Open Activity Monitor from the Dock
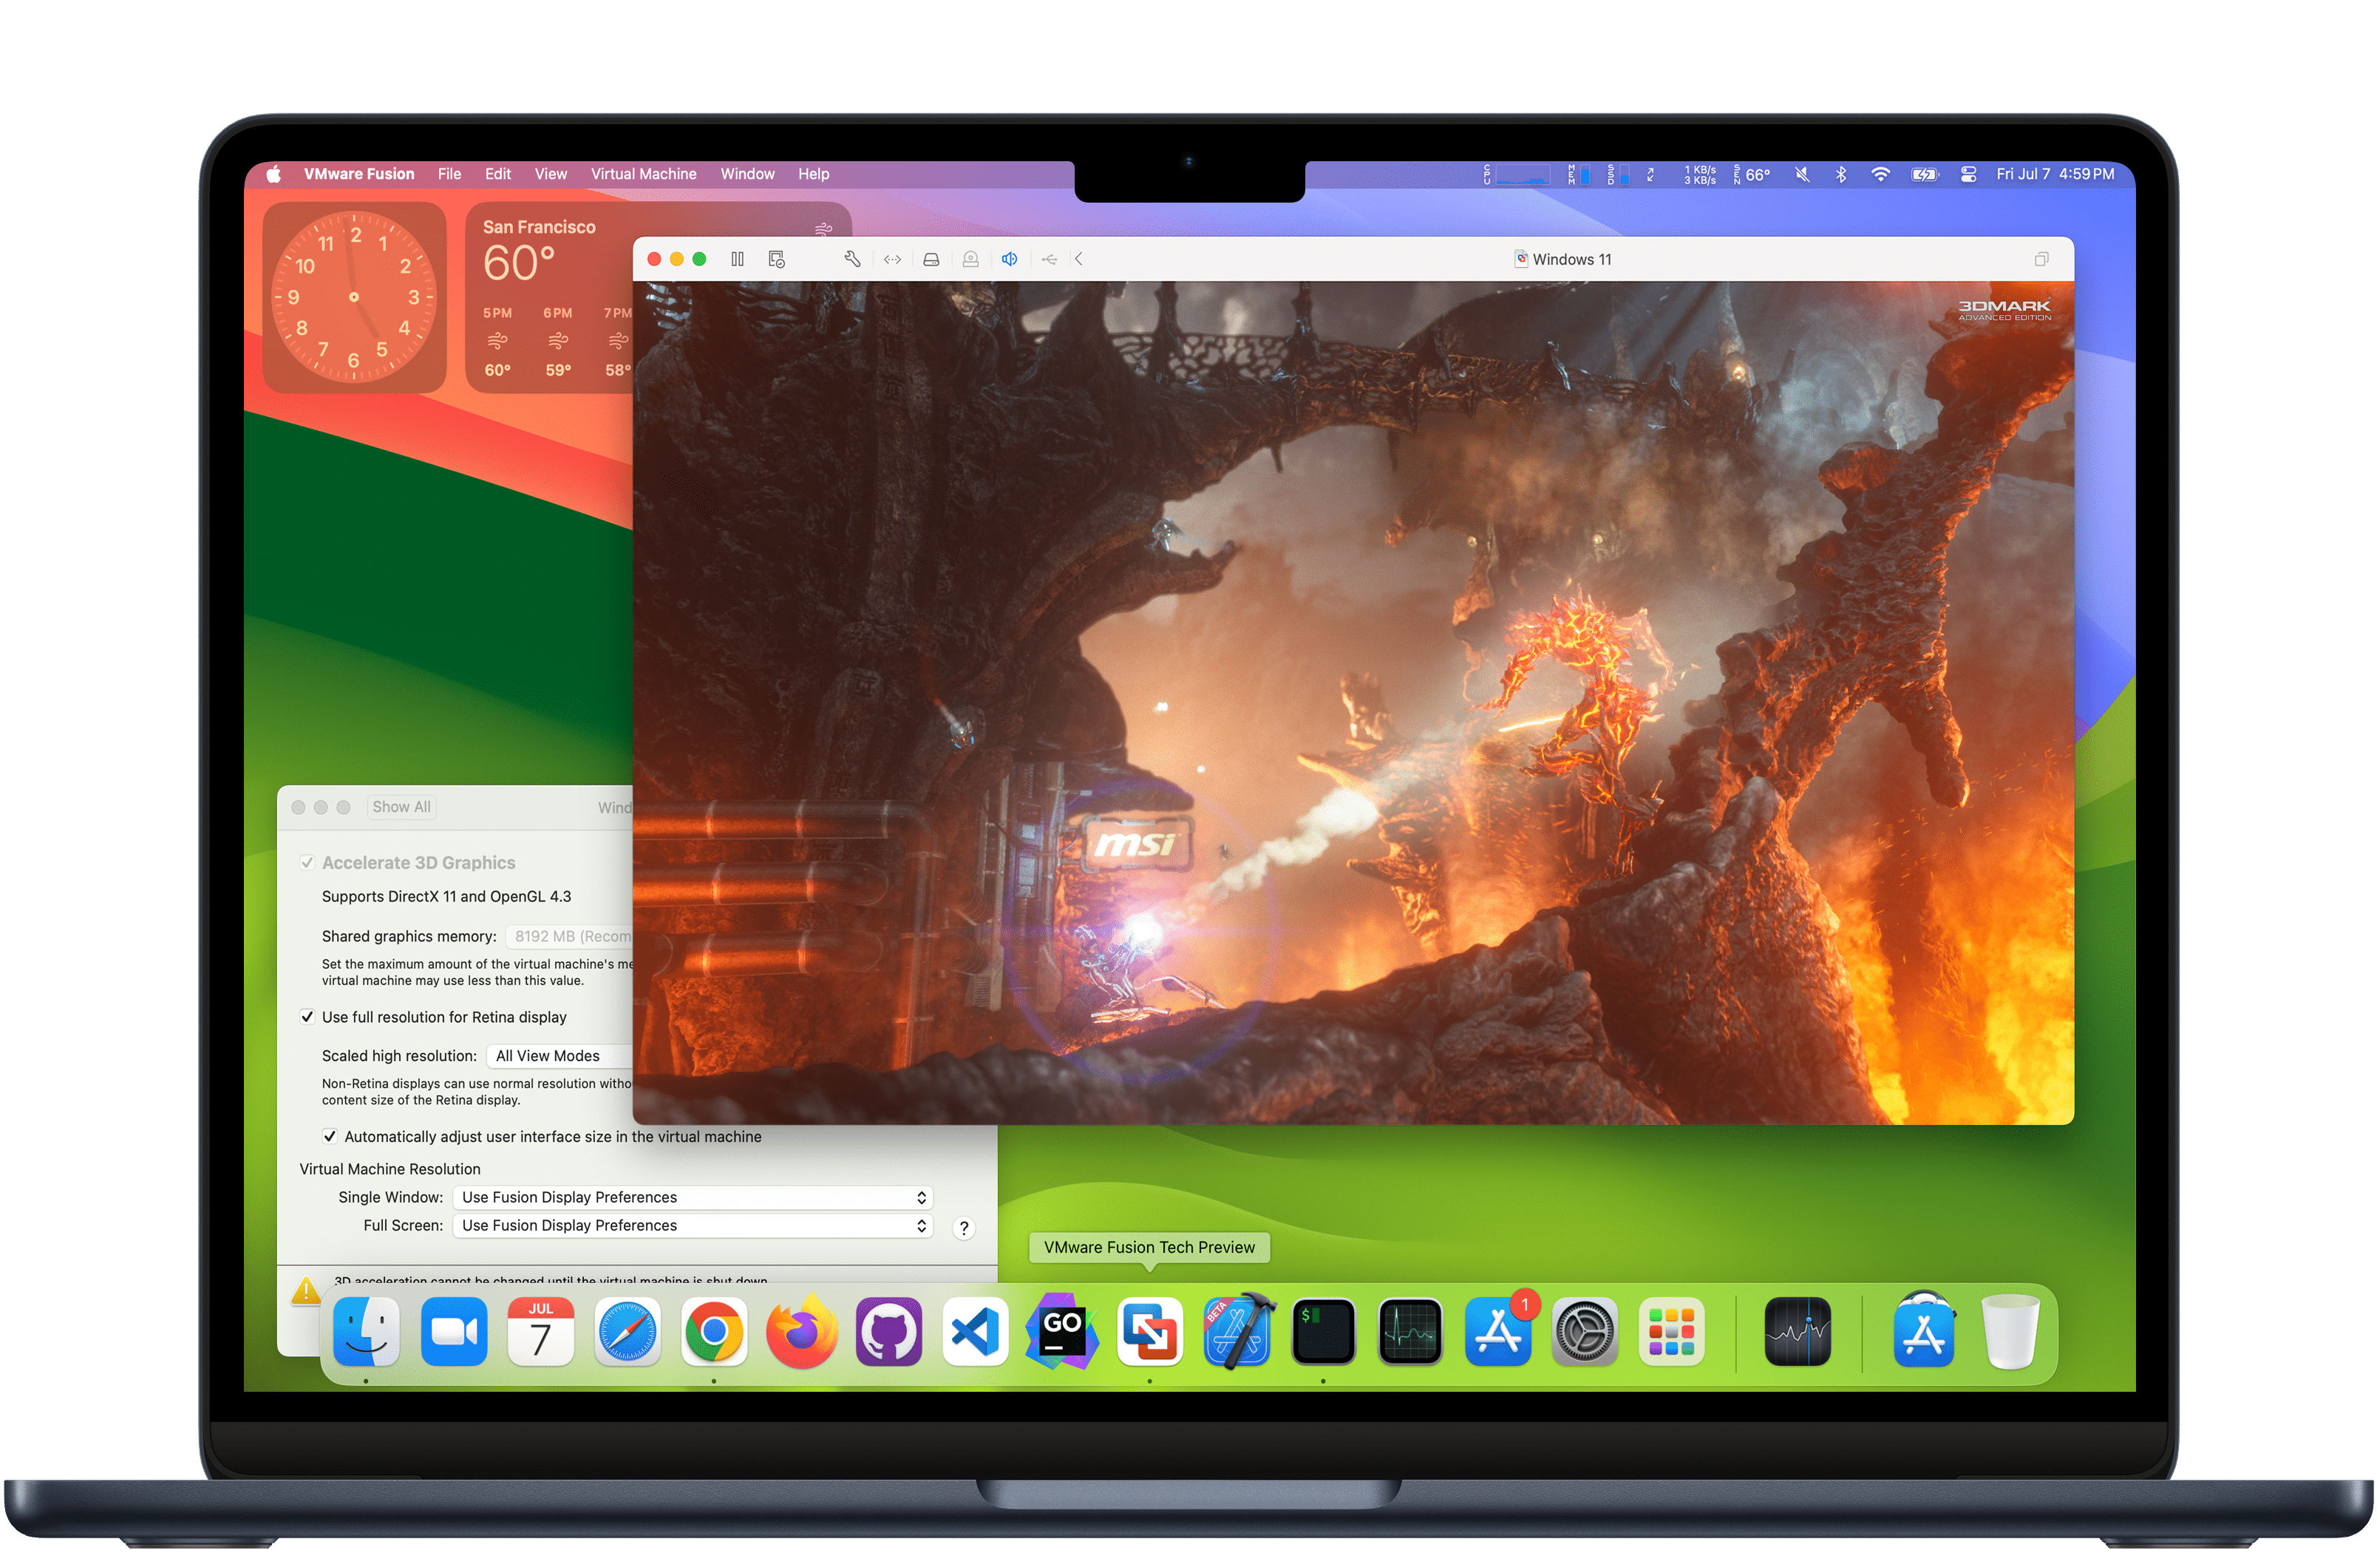2380x1553 pixels. pos(1411,1332)
